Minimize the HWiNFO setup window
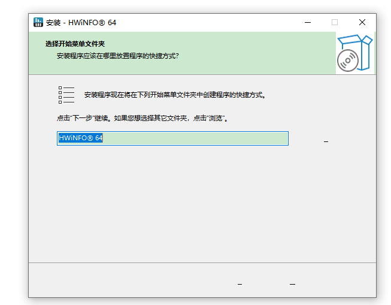 [308, 22]
